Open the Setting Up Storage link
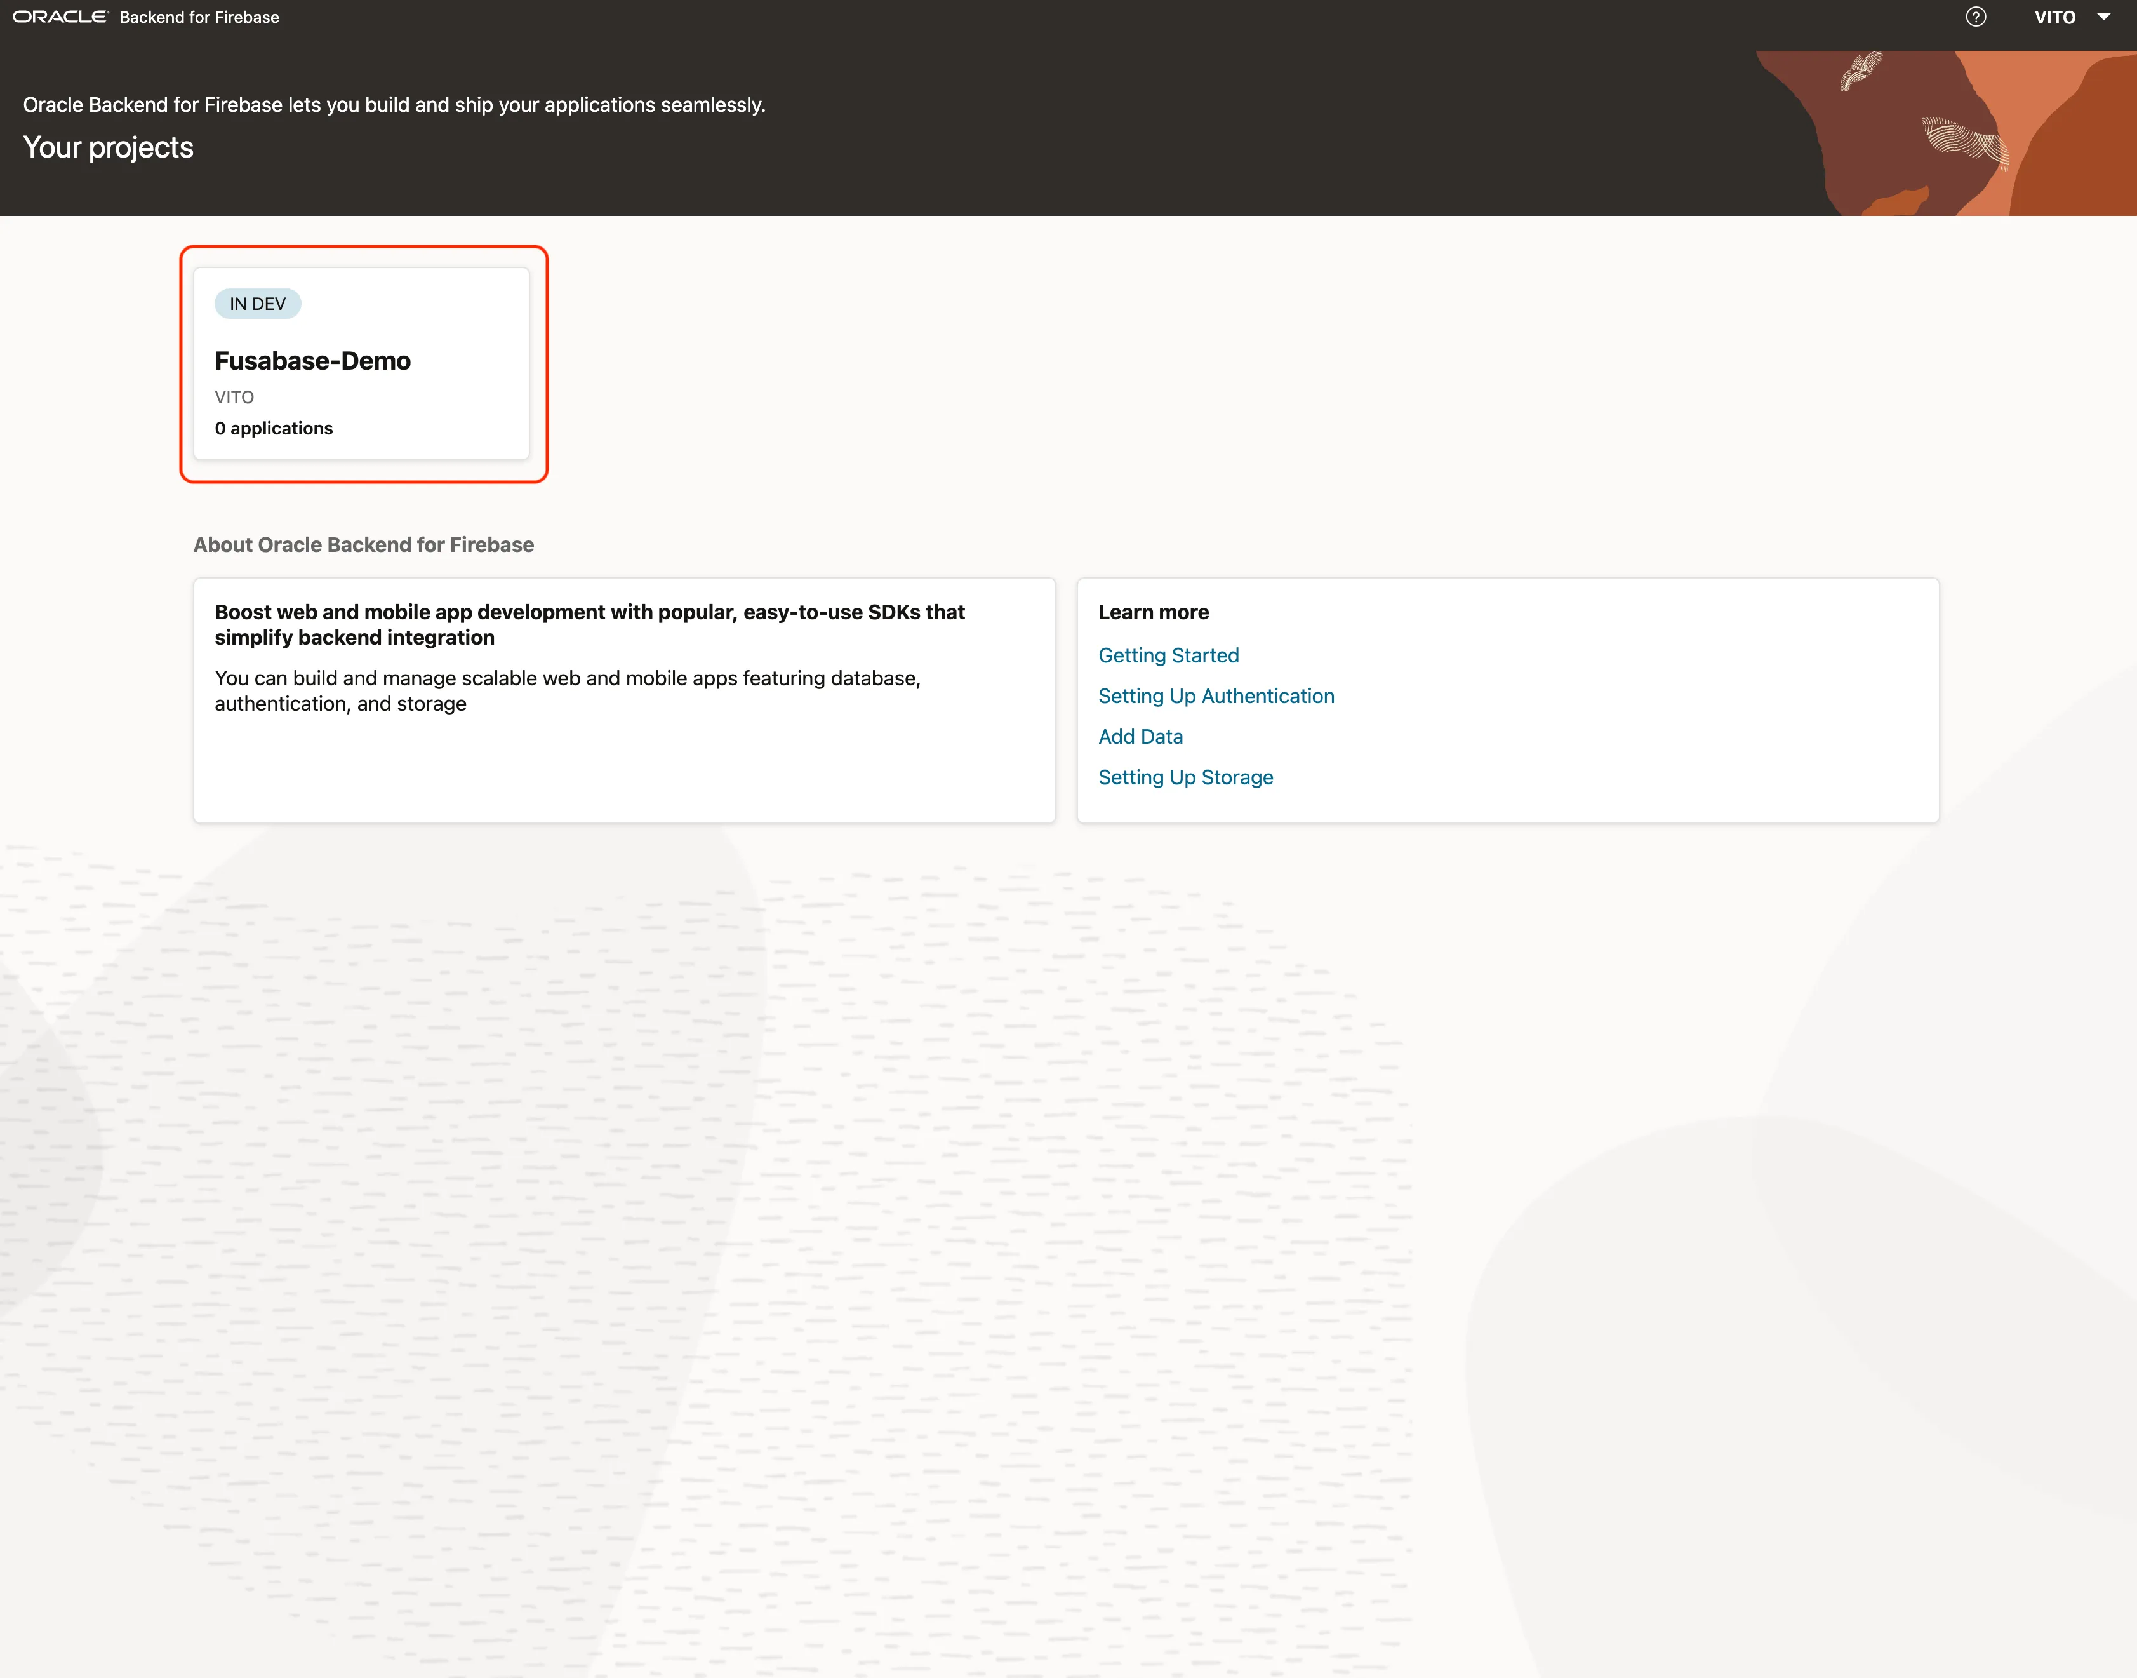The image size is (2137, 1678). (1185, 777)
